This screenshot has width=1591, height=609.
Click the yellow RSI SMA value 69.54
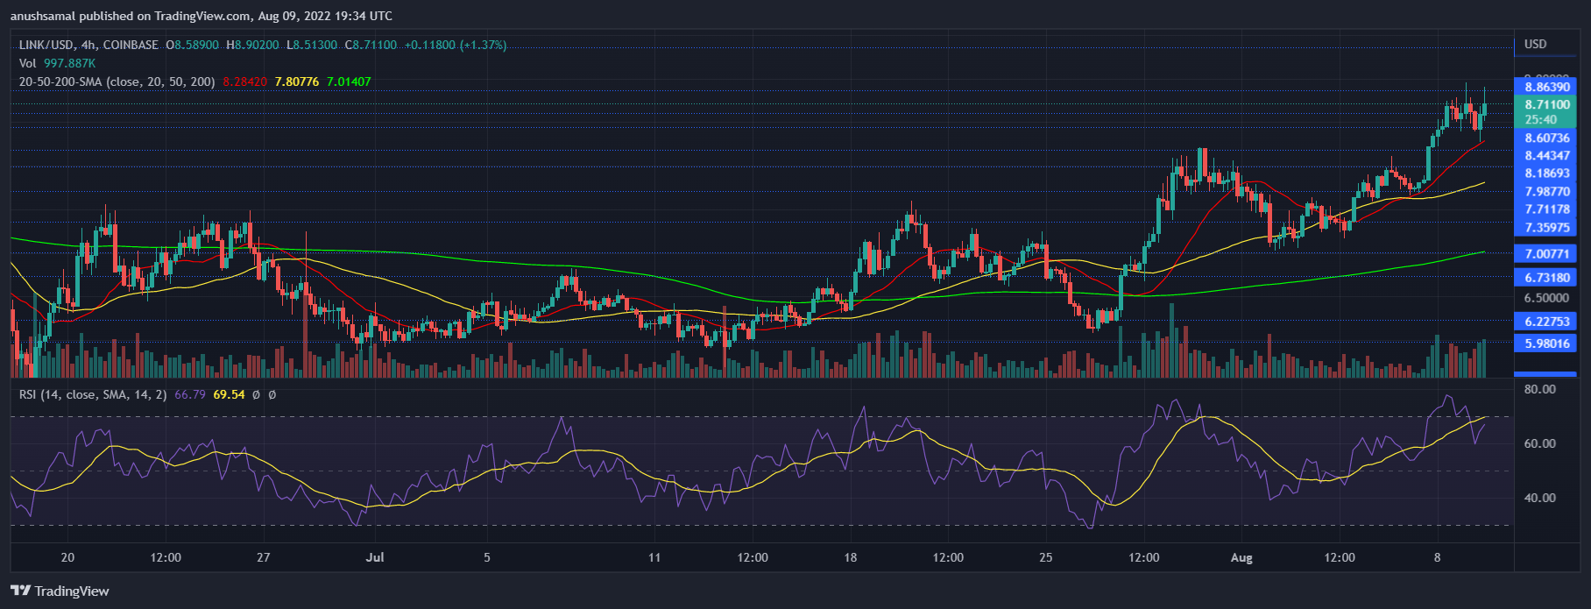(229, 395)
